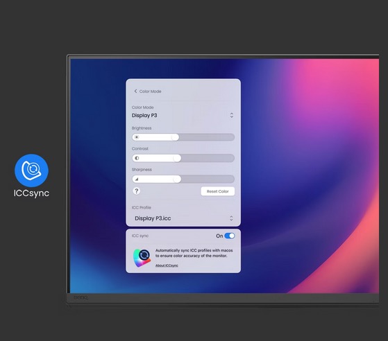Click the BenQ logo on monitor bezel

point(81,297)
